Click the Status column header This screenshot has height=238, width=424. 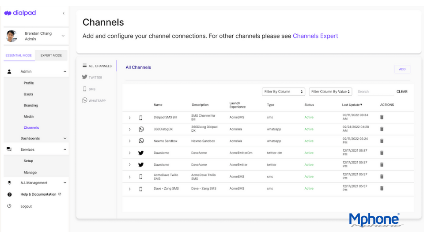[309, 105]
